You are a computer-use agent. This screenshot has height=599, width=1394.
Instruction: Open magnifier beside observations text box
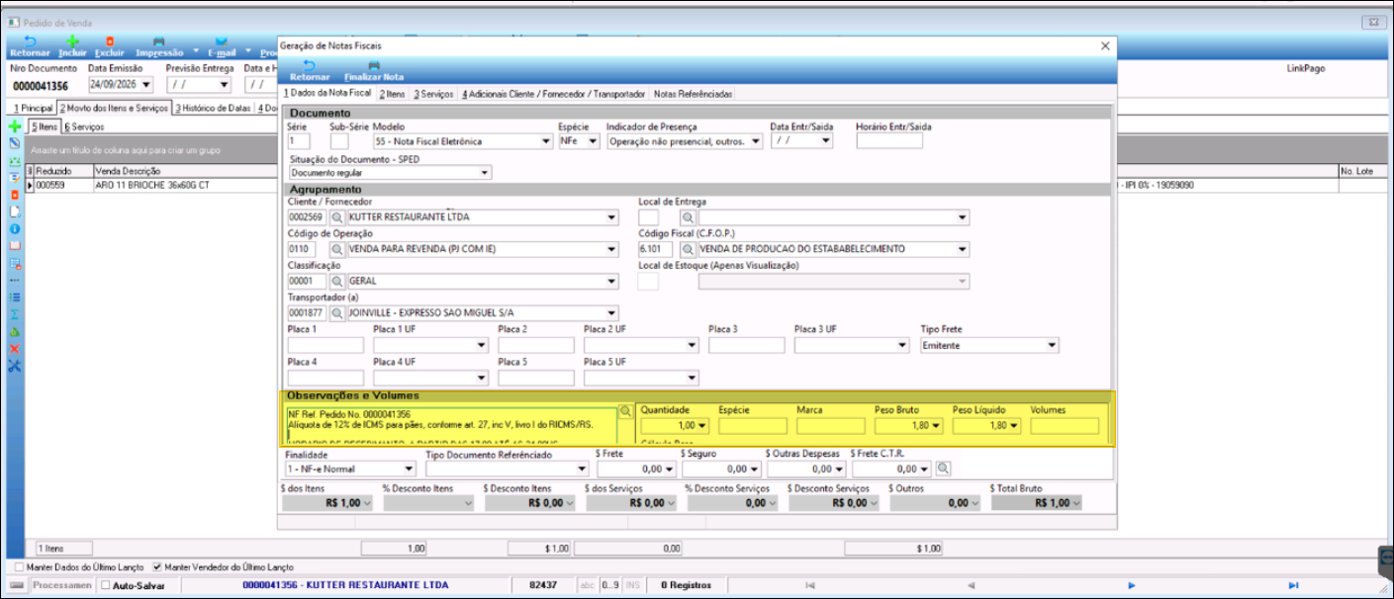625,410
